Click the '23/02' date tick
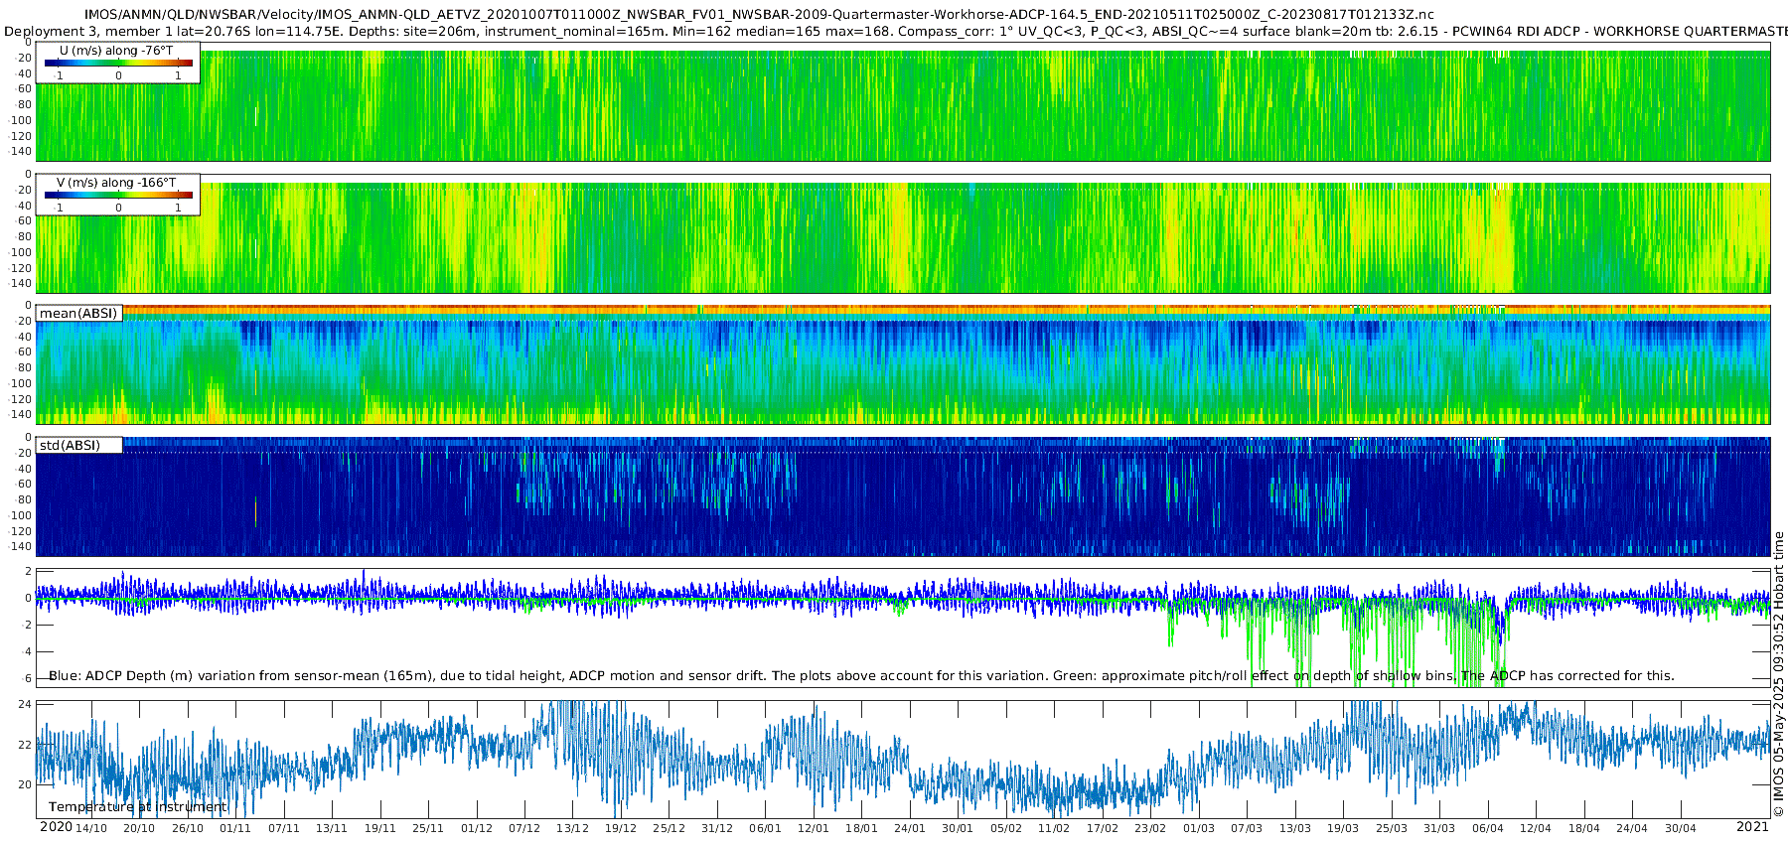 (x=1150, y=828)
